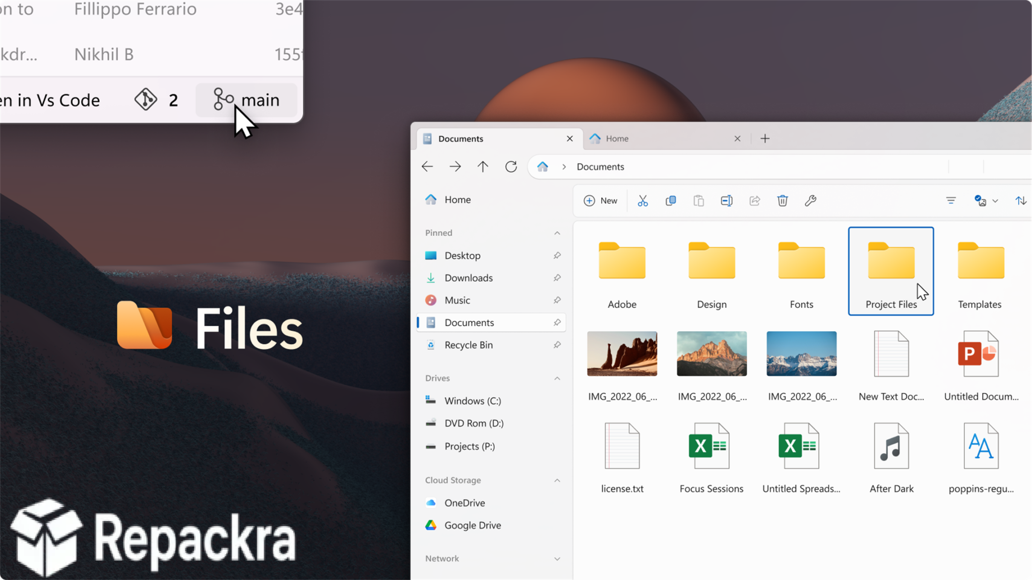The height and width of the screenshot is (580, 1032).
Task: Click the Documents address bar path
Action: (600, 167)
